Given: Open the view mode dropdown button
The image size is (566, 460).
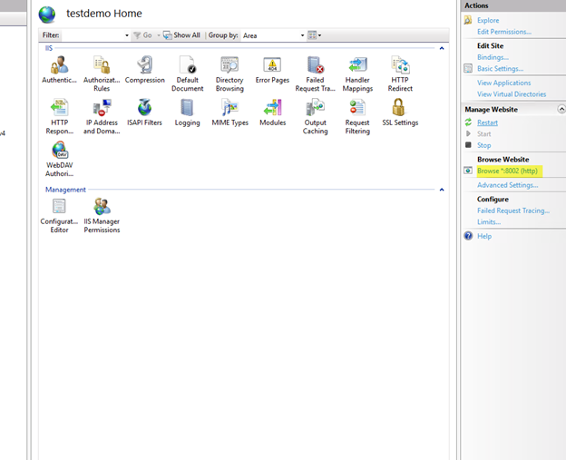Looking at the screenshot, I should 315,35.
